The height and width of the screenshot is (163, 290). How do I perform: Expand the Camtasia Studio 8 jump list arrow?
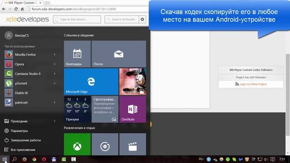click(x=54, y=74)
